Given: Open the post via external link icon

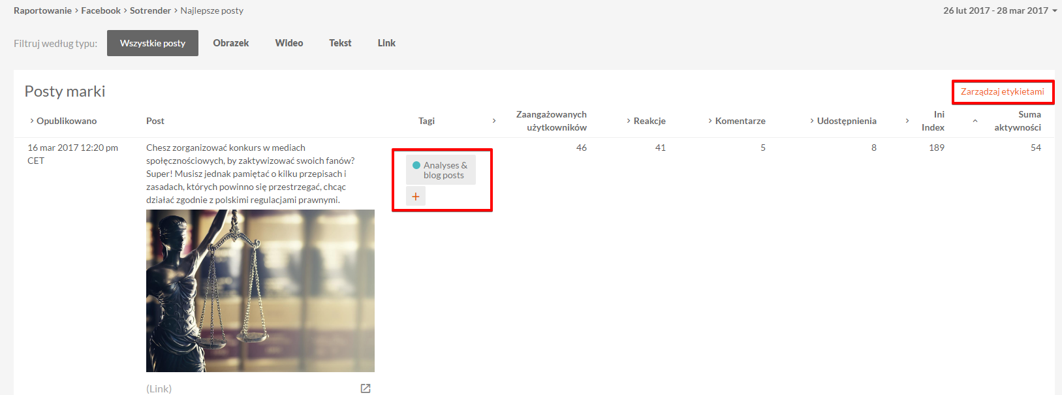Looking at the screenshot, I should [x=366, y=388].
